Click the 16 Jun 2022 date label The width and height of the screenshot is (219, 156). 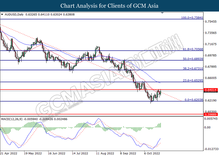(x=57, y=154)
